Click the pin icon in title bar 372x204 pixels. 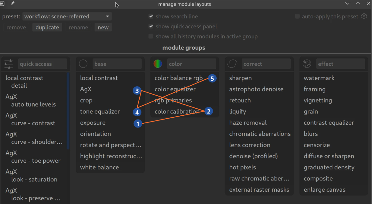(x=12, y=4)
